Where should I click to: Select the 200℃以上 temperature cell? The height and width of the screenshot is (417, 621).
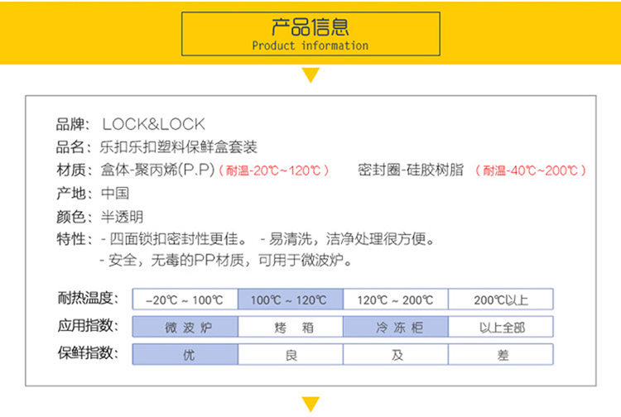(501, 300)
